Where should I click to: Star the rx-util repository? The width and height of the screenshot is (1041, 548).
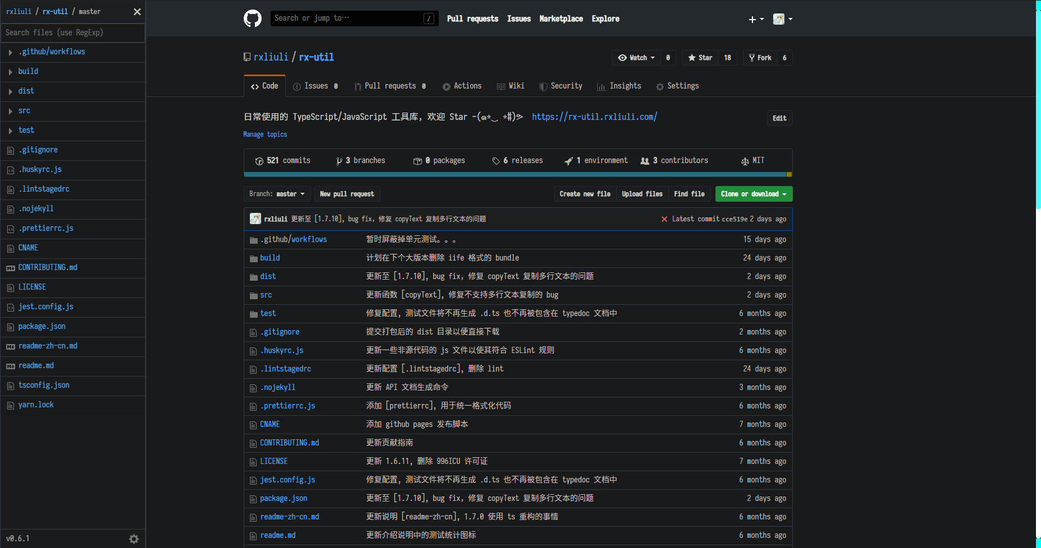point(700,58)
